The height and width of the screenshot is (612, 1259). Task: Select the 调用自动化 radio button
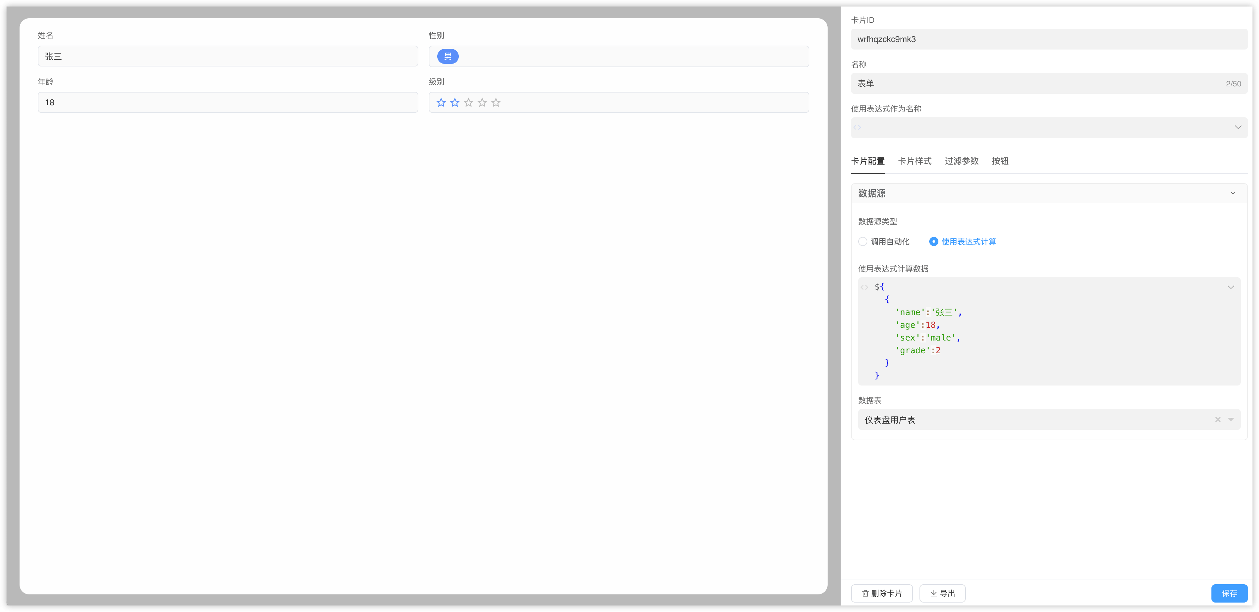point(863,241)
